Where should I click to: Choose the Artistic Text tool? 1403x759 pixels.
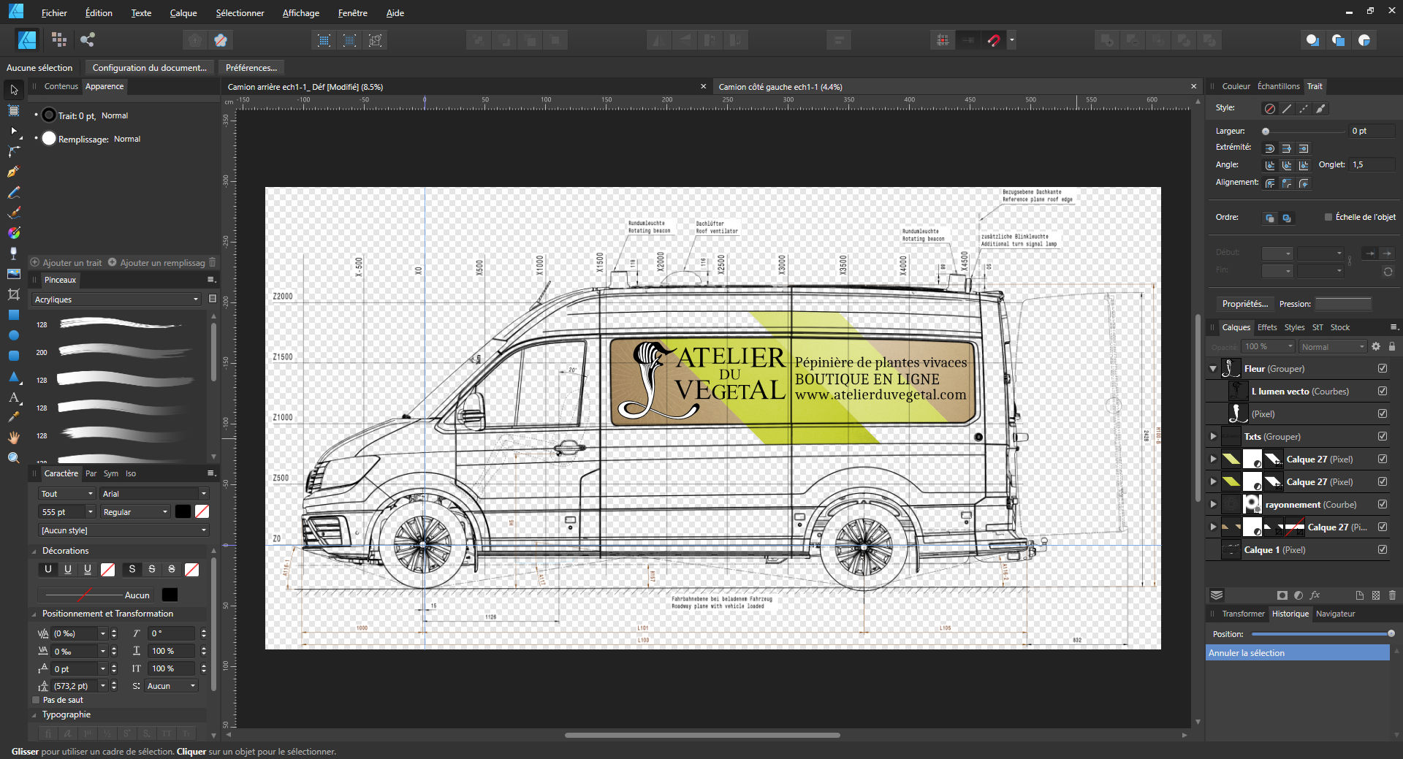14,397
